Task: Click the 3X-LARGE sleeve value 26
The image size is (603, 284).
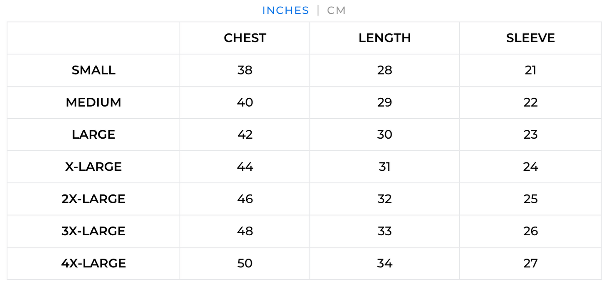Action: coord(530,231)
